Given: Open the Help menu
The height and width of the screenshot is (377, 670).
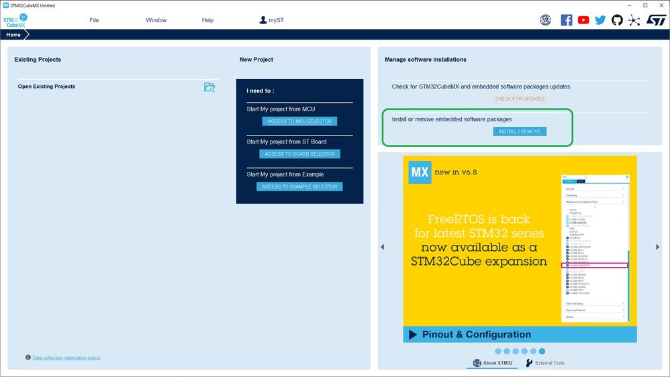Looking at the screenshot, I should coord(207,20).
